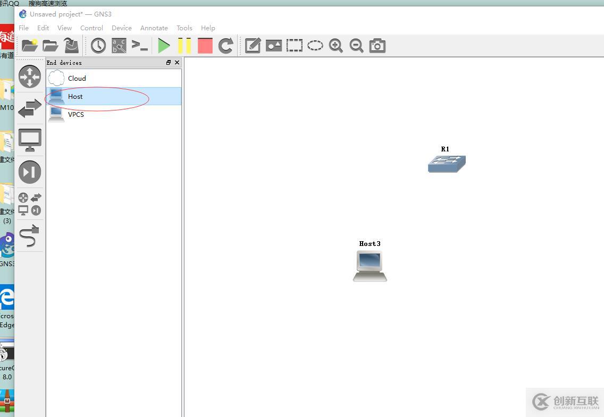Open the Edit menu
The height and width of the screenshot is (417, 604).
tap(43, 28)
